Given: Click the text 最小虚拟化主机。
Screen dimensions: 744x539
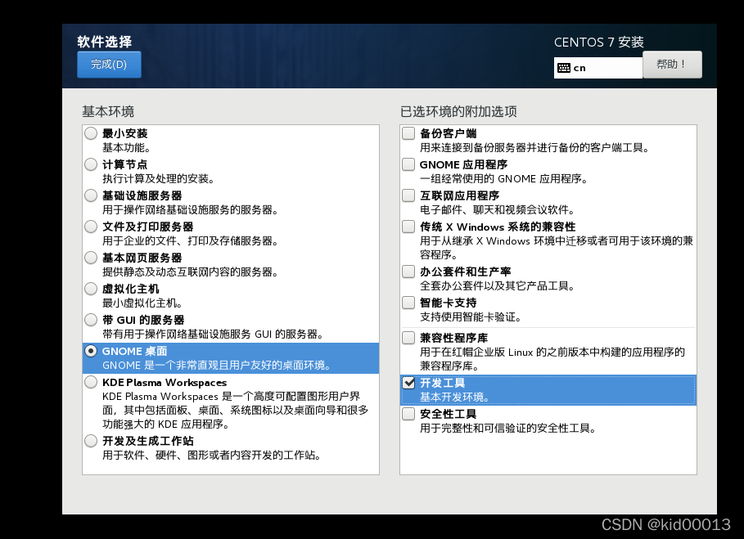Looking at the screenshot, I should (142, 303).
